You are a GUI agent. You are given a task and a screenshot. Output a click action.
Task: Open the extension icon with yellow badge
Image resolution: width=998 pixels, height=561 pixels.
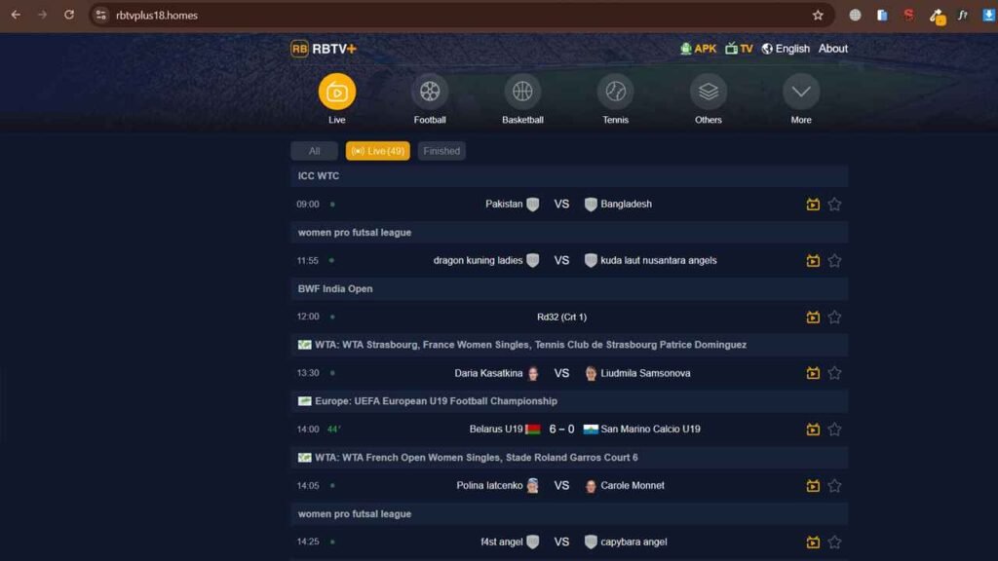937,16
